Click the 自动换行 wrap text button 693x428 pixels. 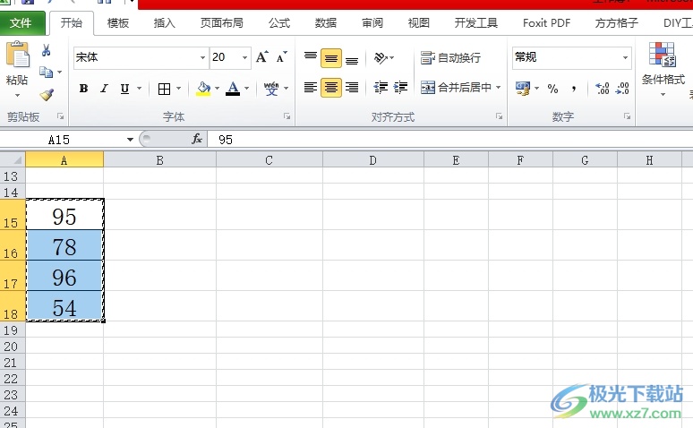click(451, 57)
